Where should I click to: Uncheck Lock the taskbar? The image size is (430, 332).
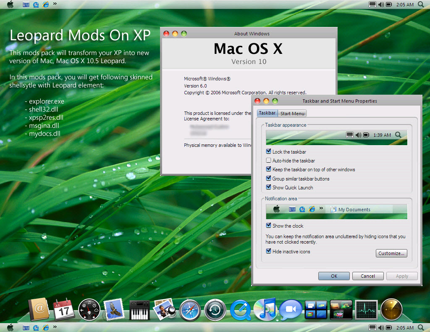pyautogui.click(x=268, y=151)
